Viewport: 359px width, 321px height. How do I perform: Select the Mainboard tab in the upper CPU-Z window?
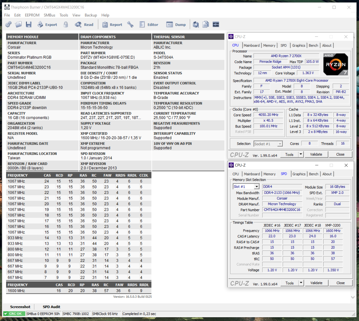(252, 46)
